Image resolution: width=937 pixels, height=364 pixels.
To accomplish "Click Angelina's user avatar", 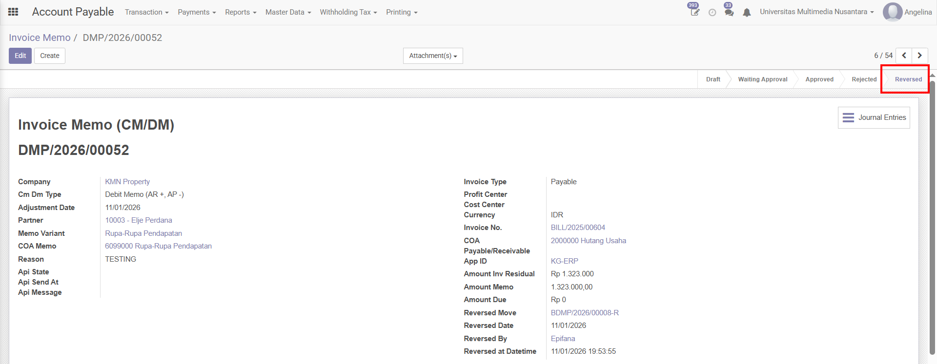I will (x=892, y=12).
